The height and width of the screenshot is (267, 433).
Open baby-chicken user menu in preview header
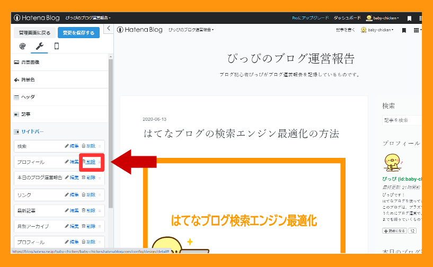[x=377, y=30]
